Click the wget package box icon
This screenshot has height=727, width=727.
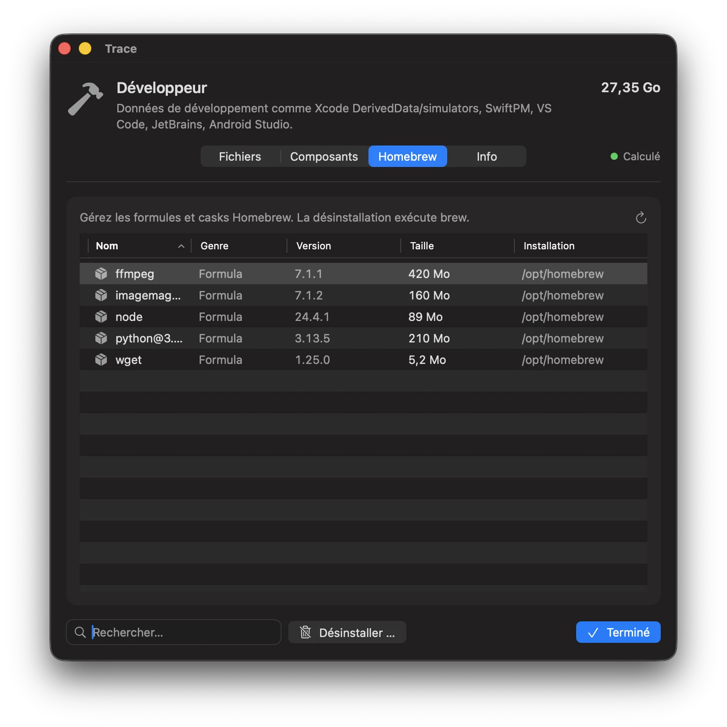(101, 359)
